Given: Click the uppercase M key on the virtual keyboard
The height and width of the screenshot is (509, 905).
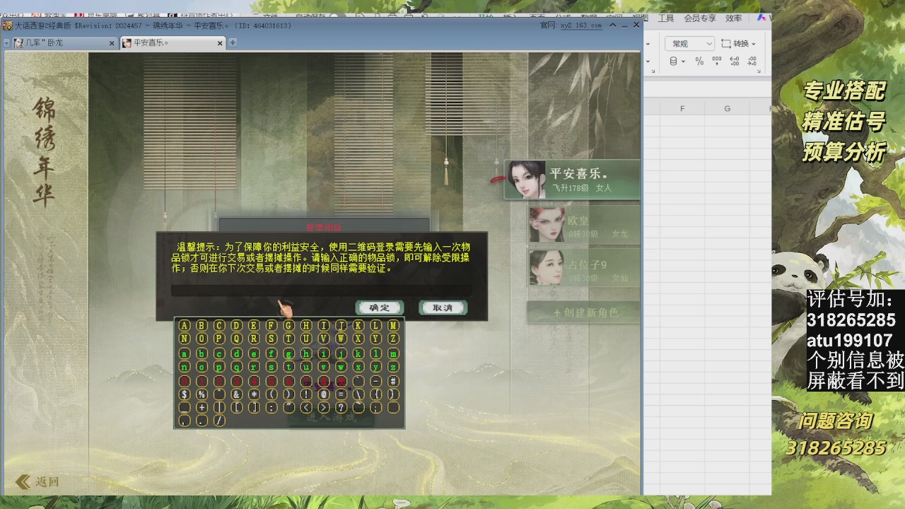Looking at the screenshot, I should tap(393, 326).
